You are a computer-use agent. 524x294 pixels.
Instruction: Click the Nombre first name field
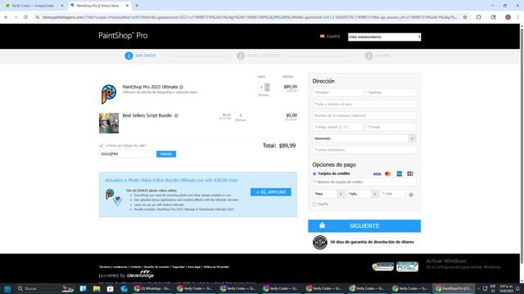338,92
